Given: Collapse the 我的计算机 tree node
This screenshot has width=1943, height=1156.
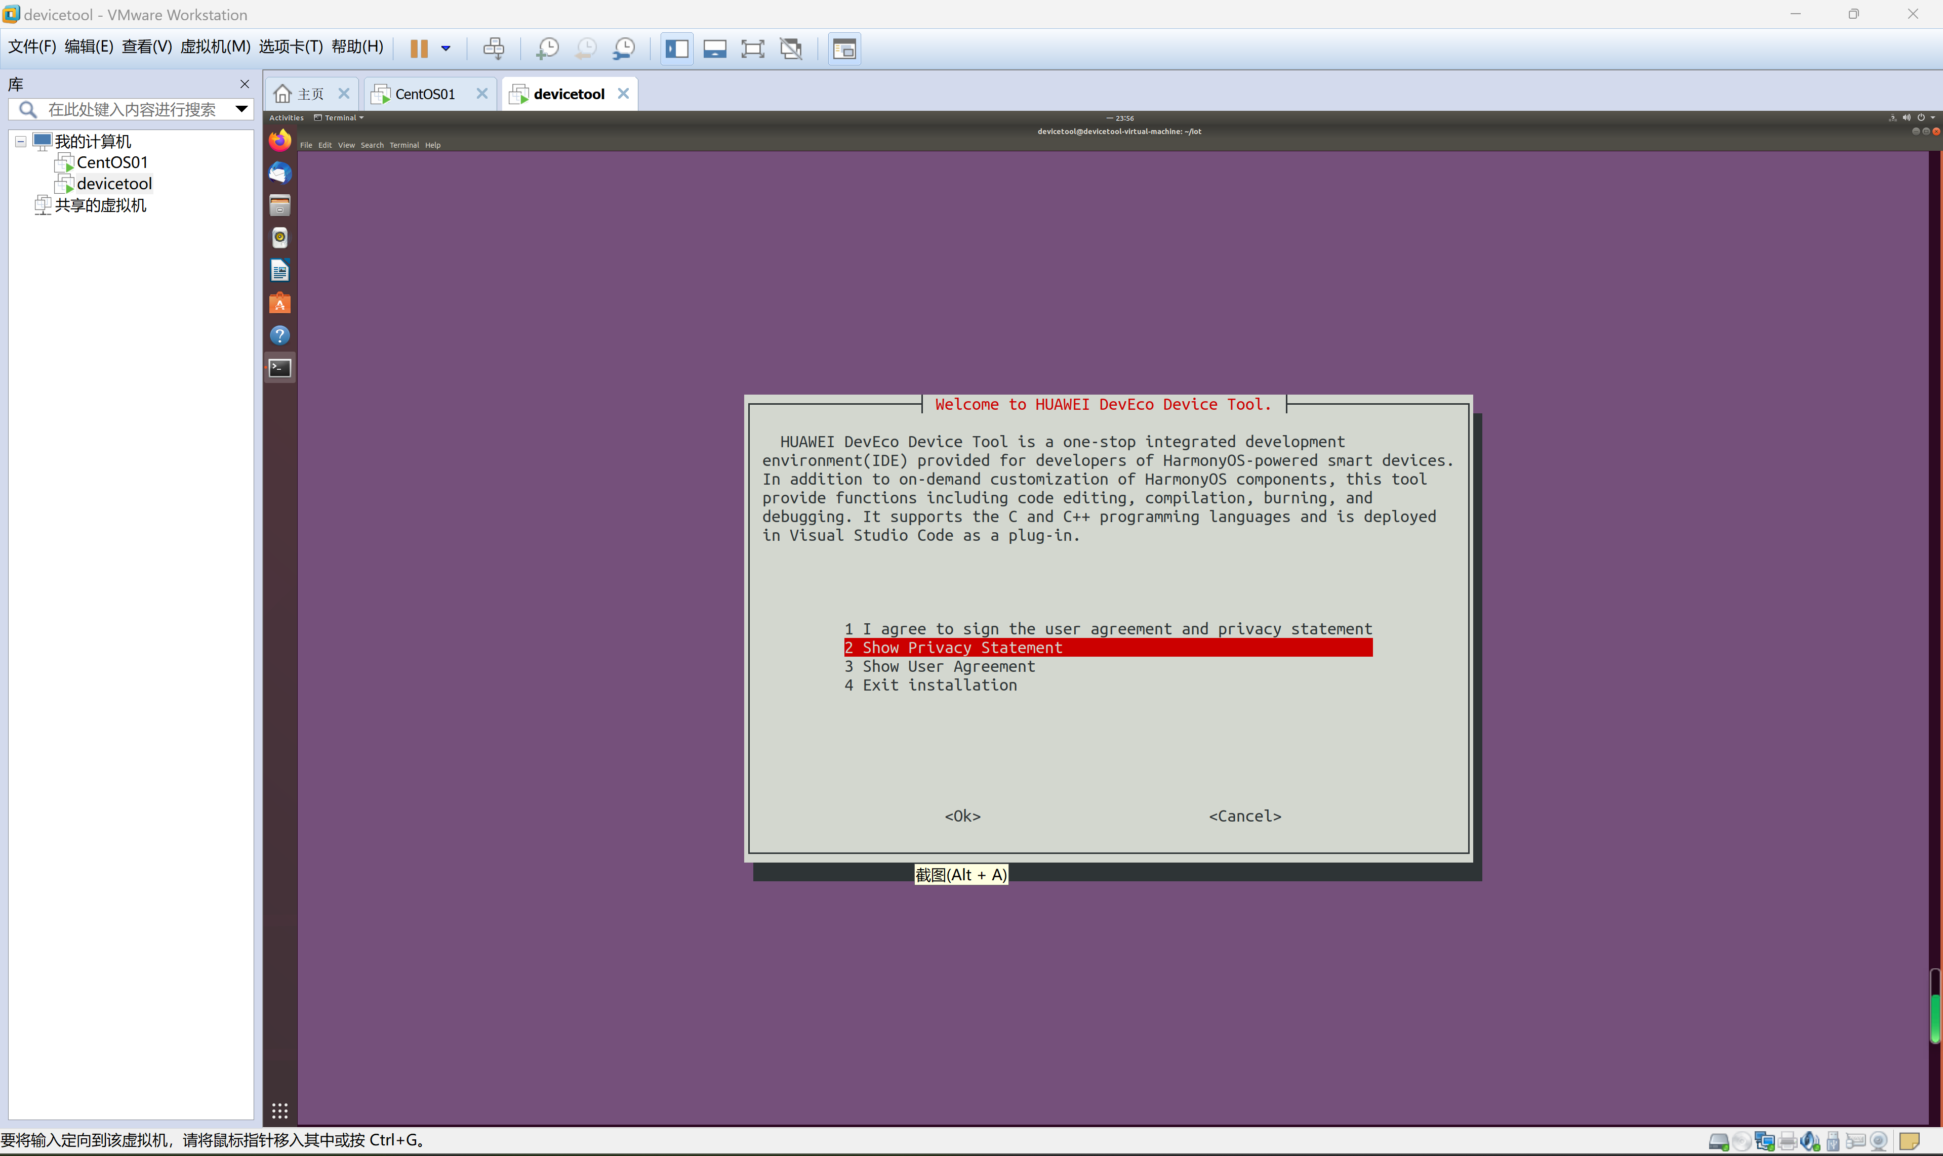Looking at the screenshot, I should 21,142.
